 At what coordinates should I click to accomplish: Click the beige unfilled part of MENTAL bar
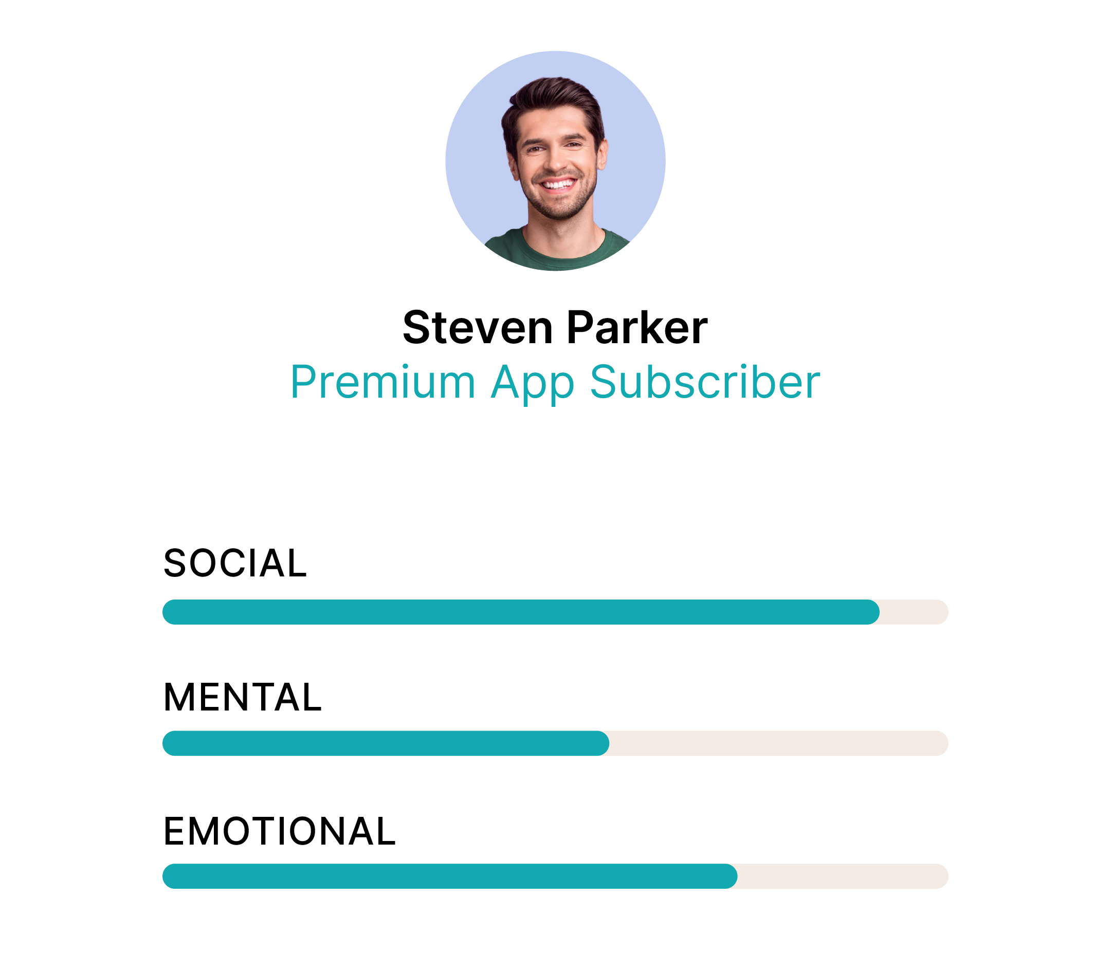(779, 743)
